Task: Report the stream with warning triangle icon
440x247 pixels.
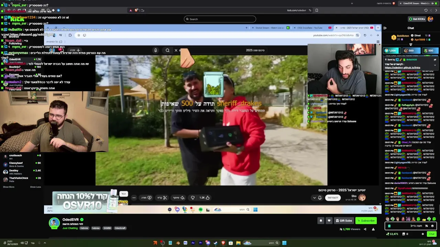Action: coord(373,229)
